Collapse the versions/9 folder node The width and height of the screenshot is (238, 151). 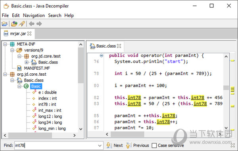12,50
